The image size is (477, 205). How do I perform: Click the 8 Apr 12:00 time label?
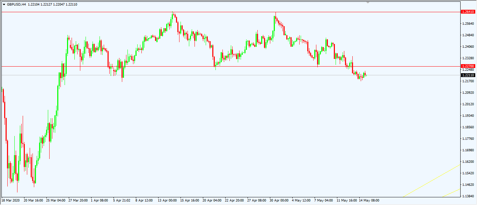click(x=144, y=200)
